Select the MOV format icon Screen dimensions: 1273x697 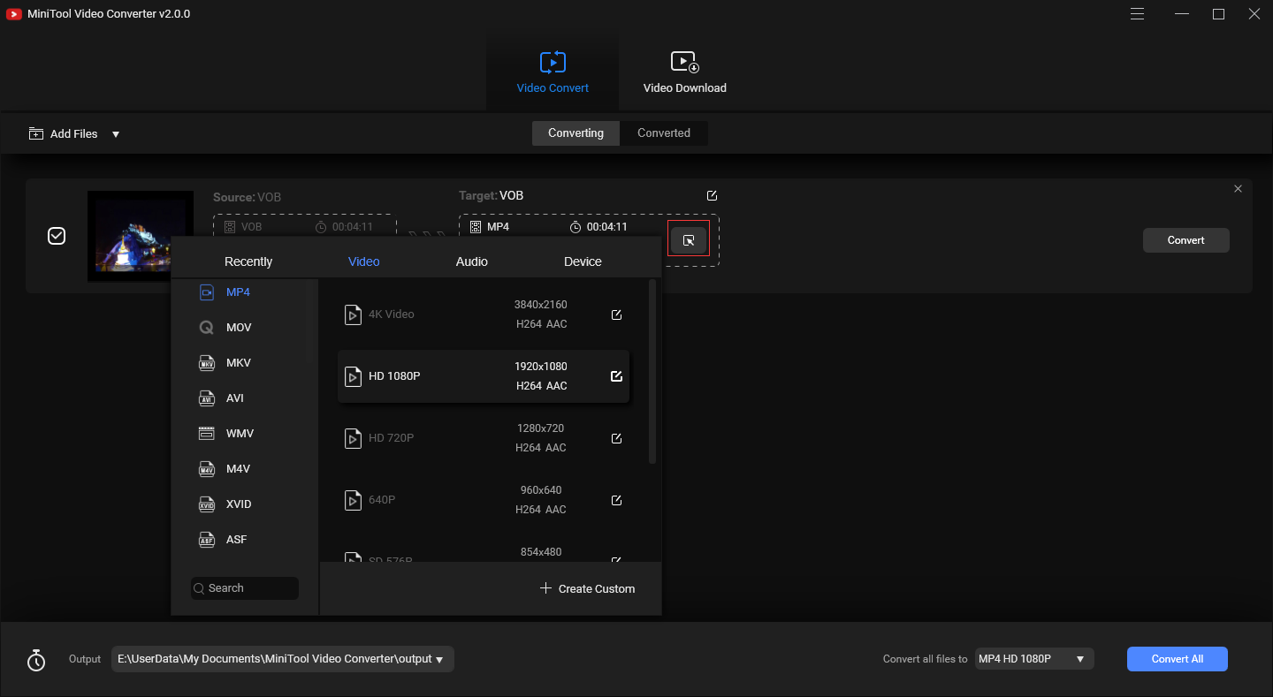206,327
